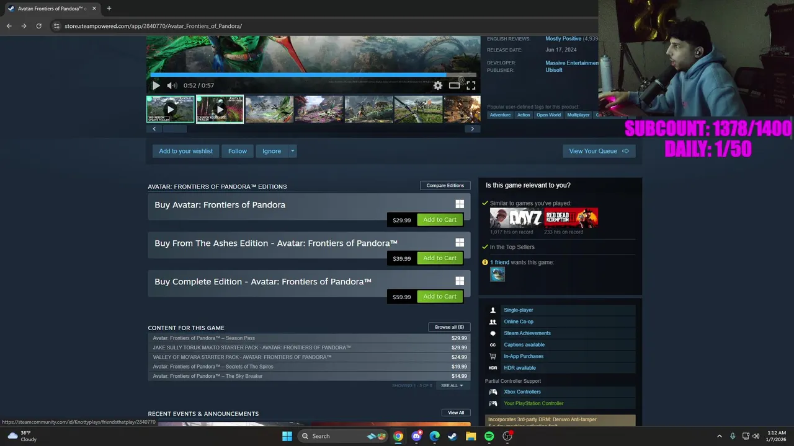Open Your PlayStation Controller link
Image resolution: width=794 pixels, height=446 pixels.
click(x=533, y=403)
